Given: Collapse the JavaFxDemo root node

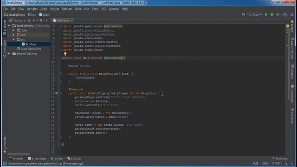Looking at the screenshot, I should click(x=9, y=26).
